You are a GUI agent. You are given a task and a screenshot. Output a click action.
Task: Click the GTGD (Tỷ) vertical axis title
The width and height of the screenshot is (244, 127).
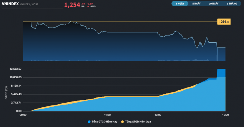point(5,93)
